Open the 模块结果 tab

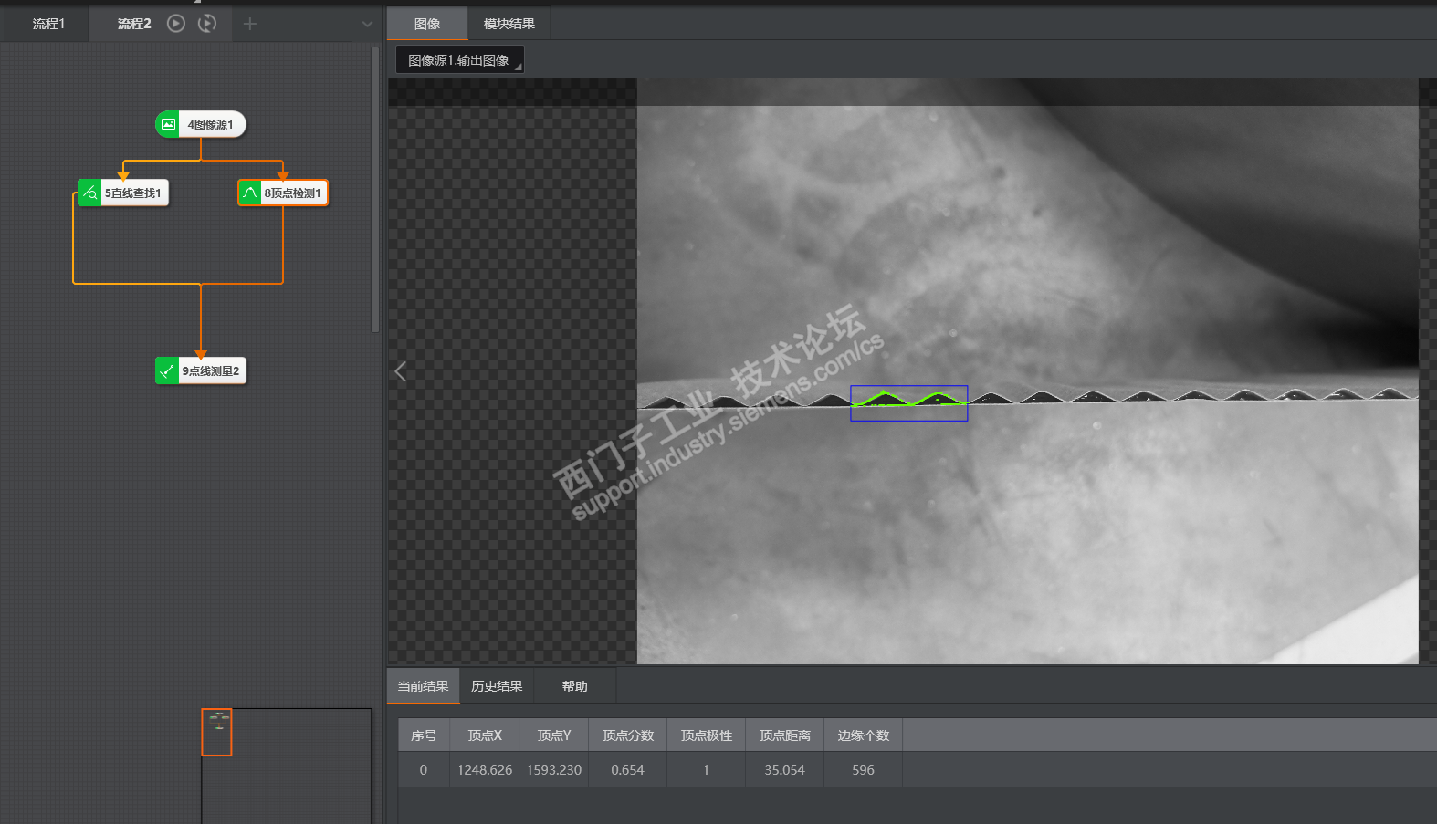tap(509, 24)
